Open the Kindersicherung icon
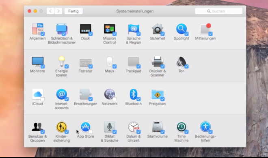 point(62,127)
